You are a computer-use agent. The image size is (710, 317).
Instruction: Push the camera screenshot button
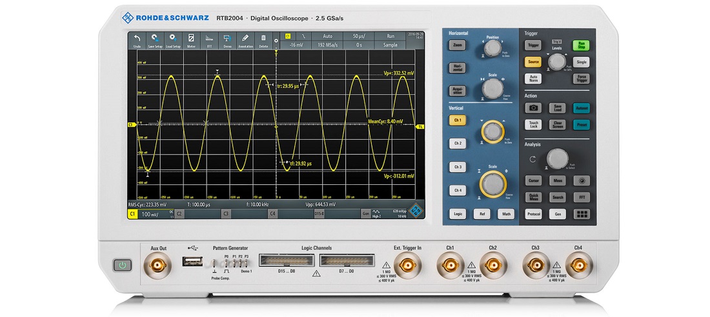tap(533, 108)
